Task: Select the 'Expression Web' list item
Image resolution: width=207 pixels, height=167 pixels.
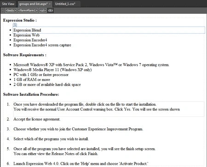Action: (x=27, y=35)
